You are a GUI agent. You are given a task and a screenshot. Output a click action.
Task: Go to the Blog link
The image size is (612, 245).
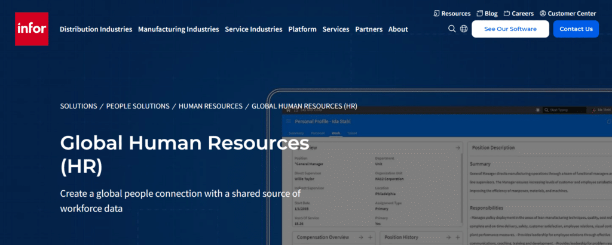[x=491, y=13]
